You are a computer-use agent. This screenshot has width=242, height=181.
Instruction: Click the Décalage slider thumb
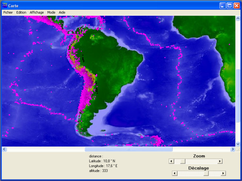coord(206,173)
